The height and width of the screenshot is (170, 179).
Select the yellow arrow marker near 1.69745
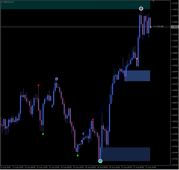click(137, 59)
